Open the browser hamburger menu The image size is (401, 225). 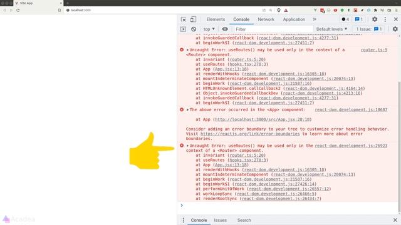tap(396, 10)
